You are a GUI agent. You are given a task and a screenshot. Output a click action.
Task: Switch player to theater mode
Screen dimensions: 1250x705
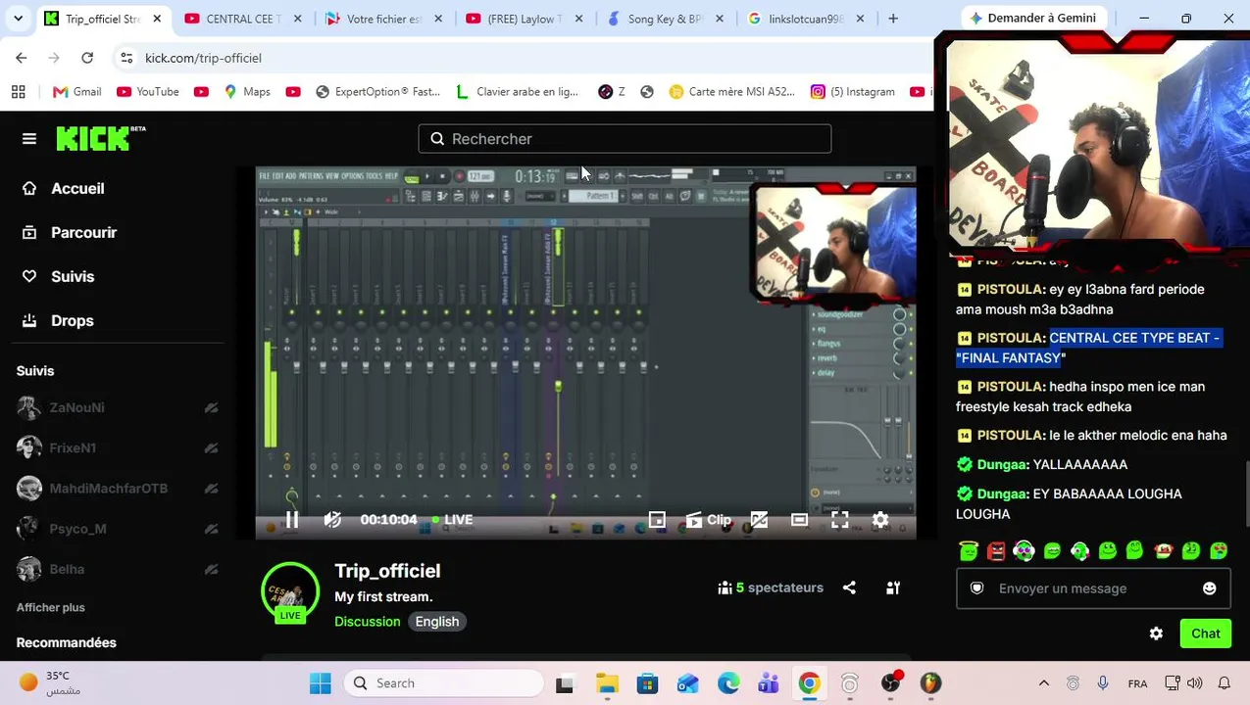coord(799,520)
